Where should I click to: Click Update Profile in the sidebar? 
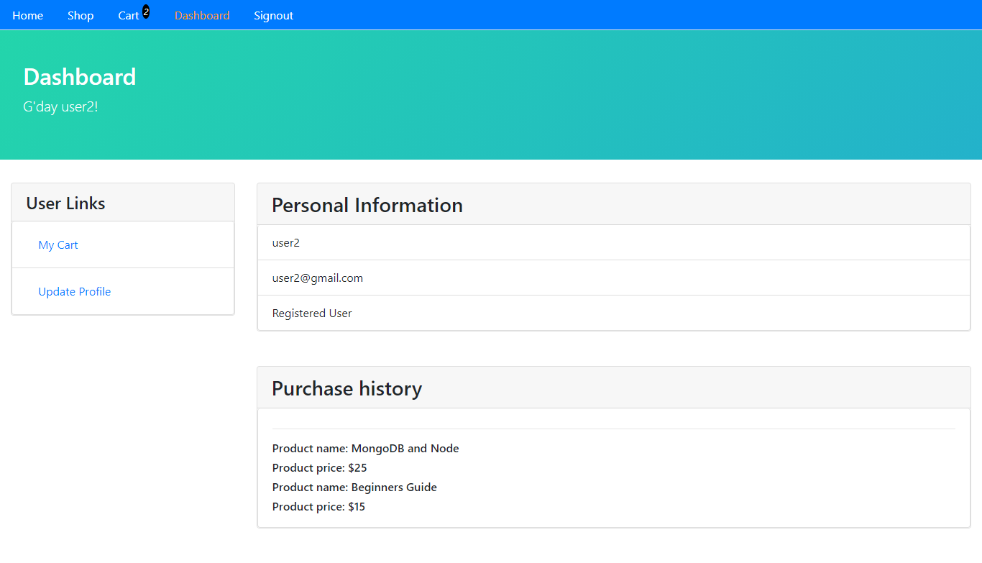pos(75,291)
